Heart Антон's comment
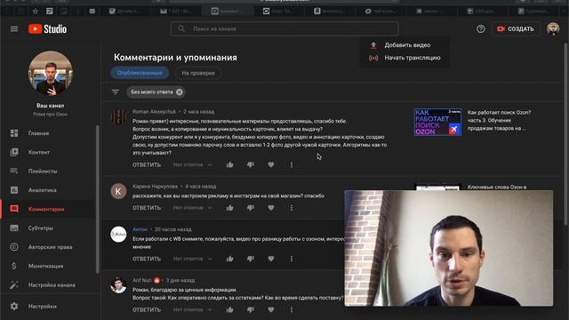The width and height of the screenshot is (569, 320). [x=270, y=259]
